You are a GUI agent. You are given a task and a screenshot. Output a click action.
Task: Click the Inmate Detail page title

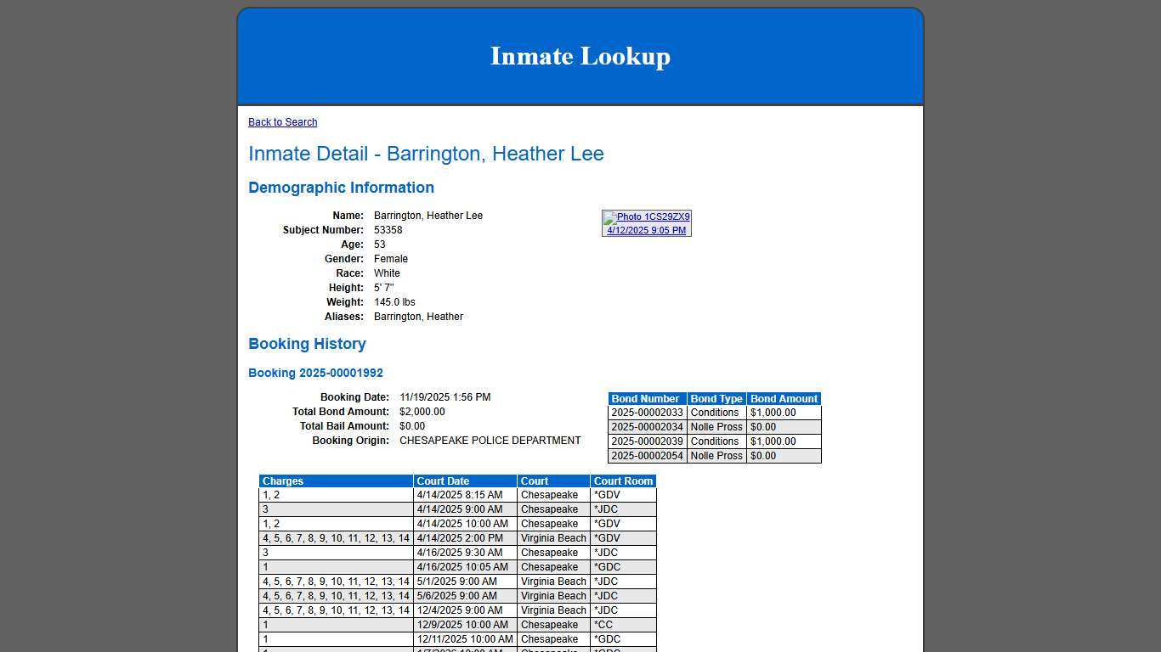tap(426, 154)
